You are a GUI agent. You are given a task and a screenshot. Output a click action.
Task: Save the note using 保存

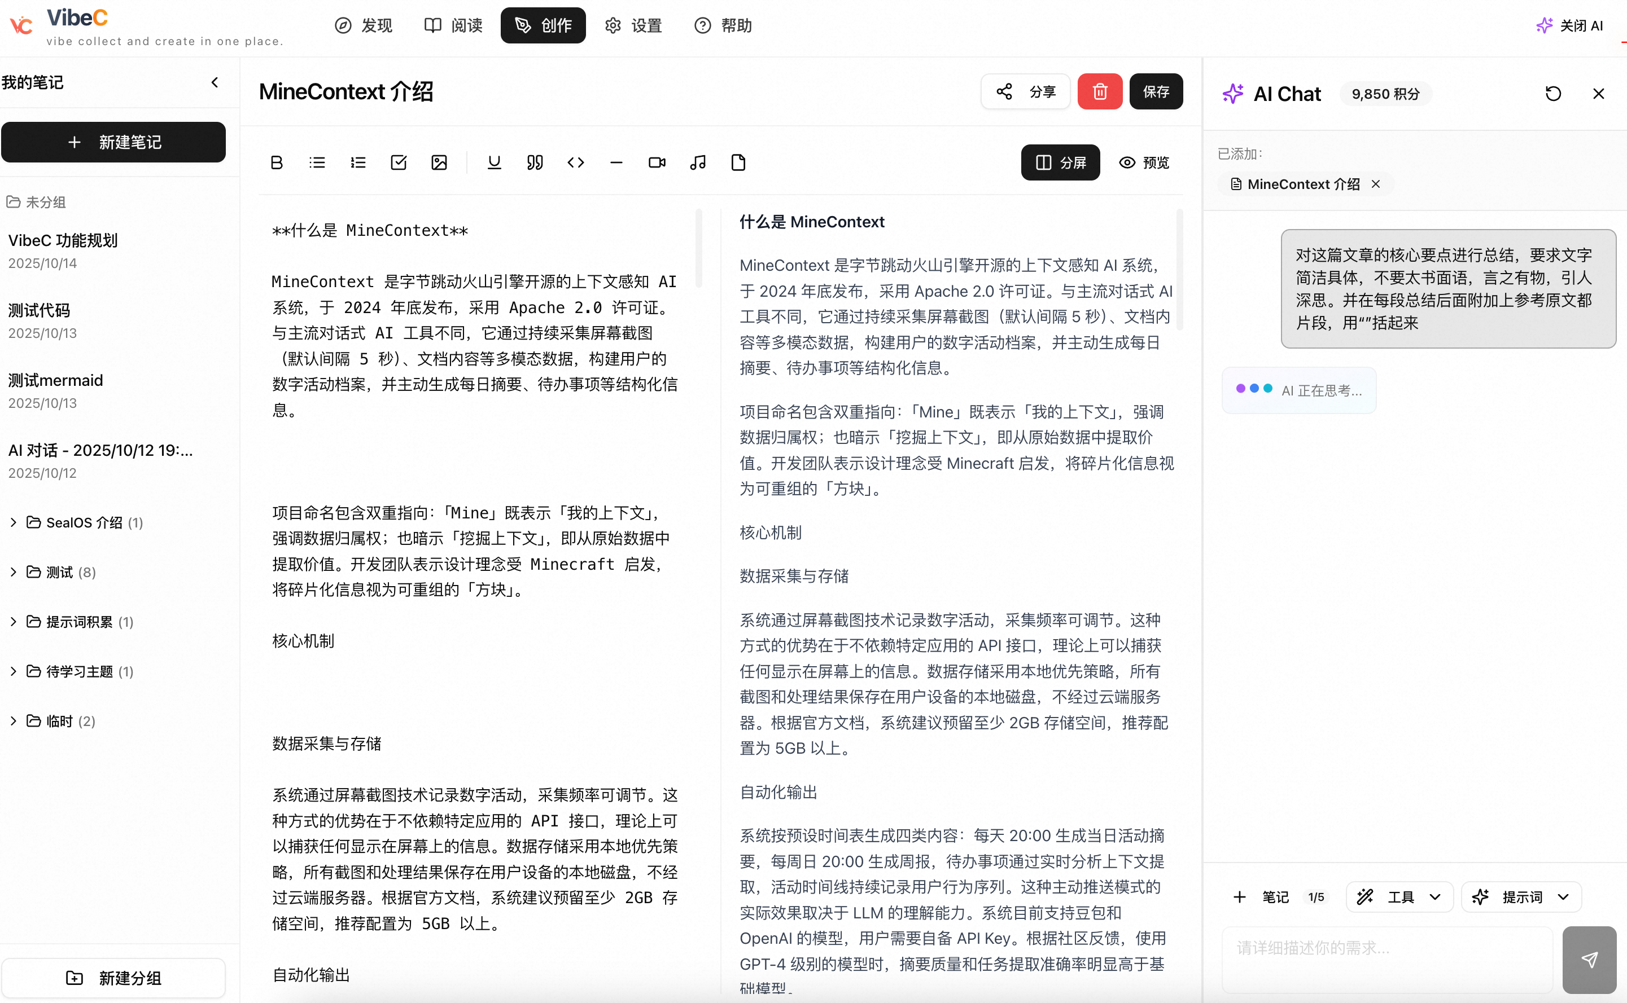(x=1156, y=91)
